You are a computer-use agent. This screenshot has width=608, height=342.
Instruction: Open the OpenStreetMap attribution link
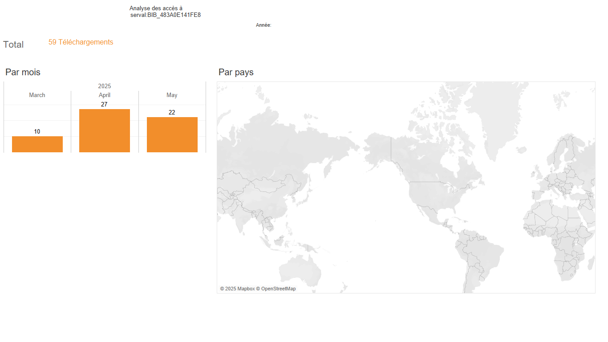point(276,289)
